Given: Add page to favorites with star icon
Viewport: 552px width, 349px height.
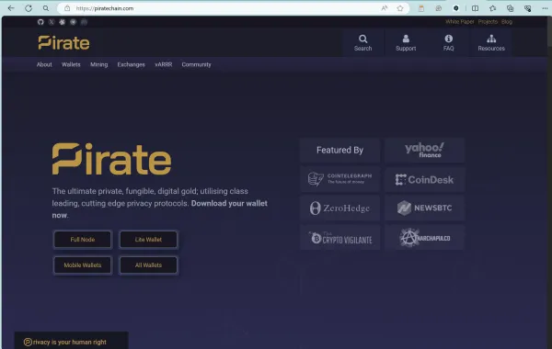Looking at the screenshot, I should 400,8.
